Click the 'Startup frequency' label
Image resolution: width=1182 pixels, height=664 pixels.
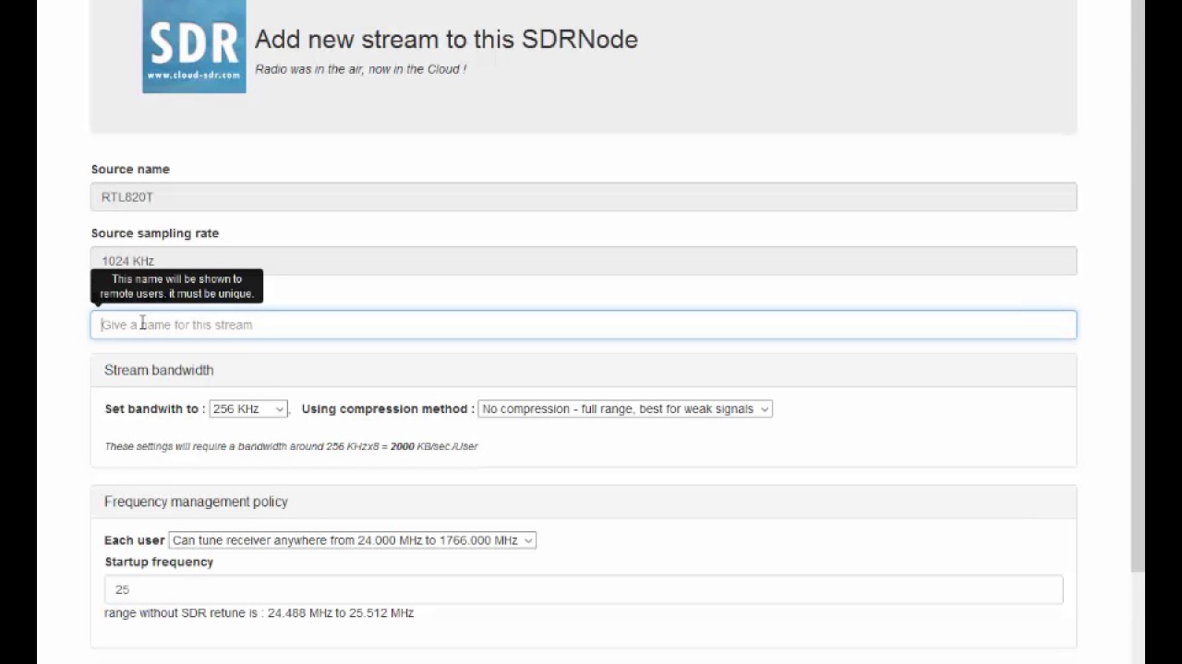click(x=159, y=562)
